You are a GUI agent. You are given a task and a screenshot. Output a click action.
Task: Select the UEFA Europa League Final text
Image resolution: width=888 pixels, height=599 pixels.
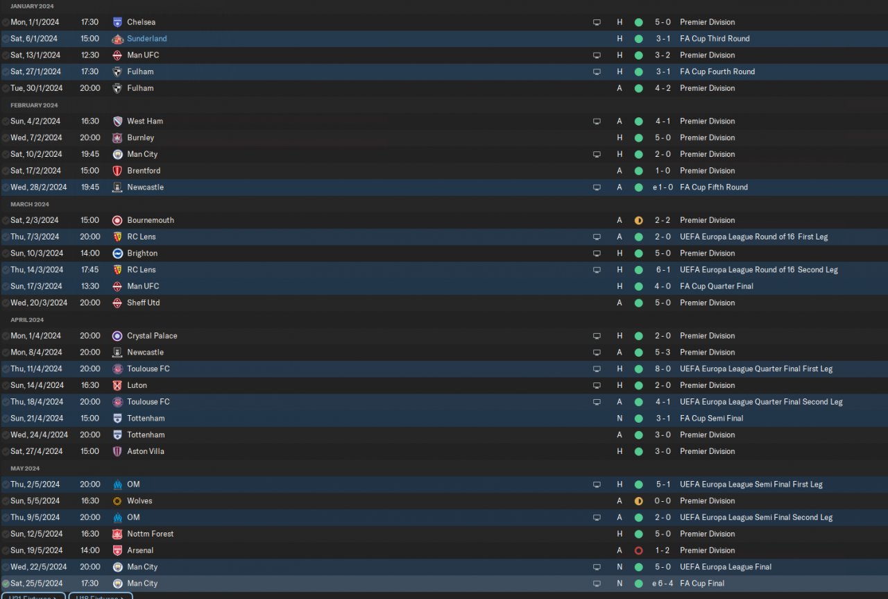tap(726, 567)
